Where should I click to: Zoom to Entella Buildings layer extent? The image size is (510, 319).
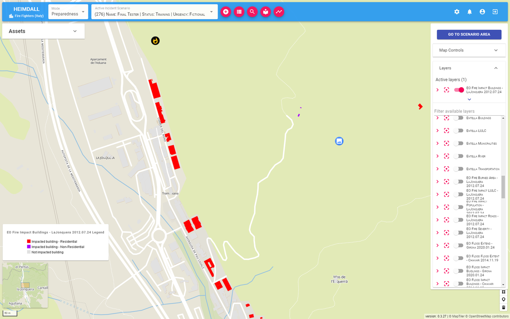point(446,118)
